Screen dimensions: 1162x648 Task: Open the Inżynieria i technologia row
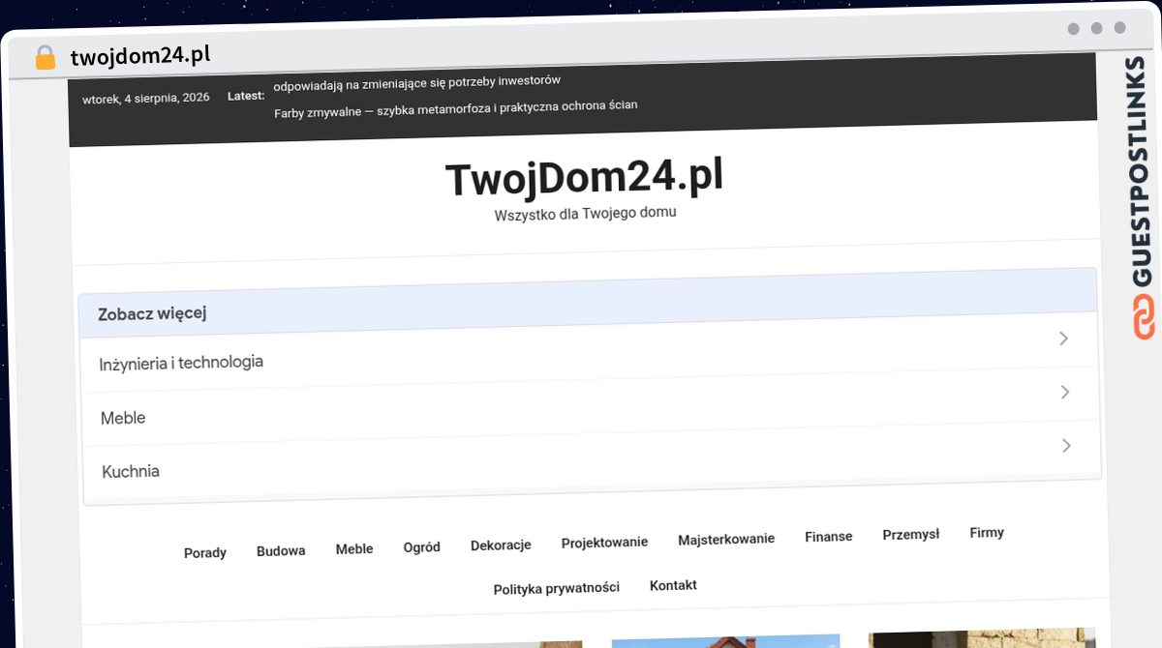point(591,351)
